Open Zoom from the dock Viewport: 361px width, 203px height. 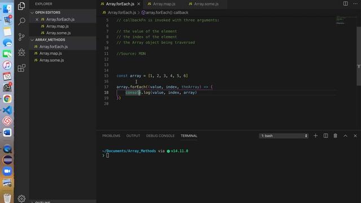coord(7,171)
